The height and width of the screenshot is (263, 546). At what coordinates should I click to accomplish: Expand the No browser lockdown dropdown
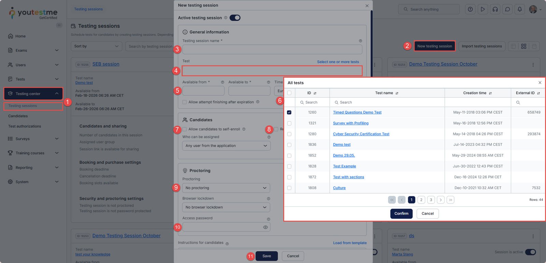[x=226, y=207]
